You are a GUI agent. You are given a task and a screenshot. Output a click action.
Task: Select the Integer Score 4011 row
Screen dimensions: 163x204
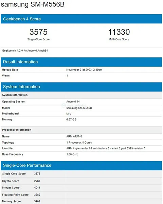pos(81,188)
